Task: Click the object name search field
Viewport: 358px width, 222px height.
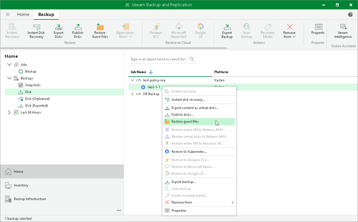Action: 158,59
